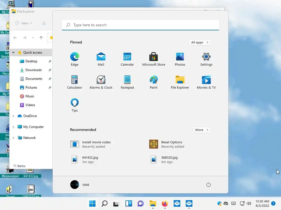Click Windows Security tray icon

pos(219,203)
